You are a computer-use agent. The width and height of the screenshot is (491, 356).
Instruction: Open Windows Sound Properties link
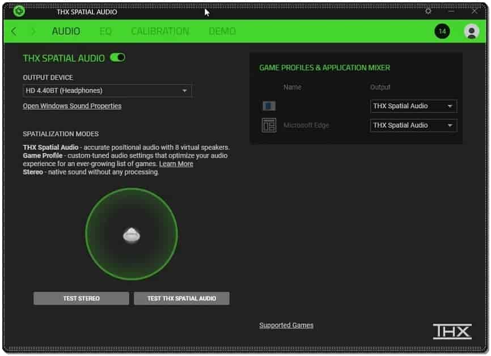(72, 106)
